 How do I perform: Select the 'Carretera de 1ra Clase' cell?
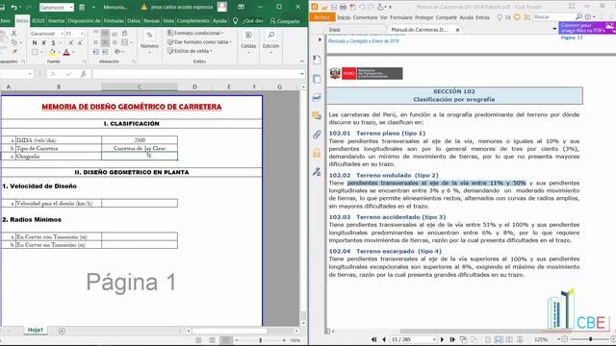click(140, 148)
